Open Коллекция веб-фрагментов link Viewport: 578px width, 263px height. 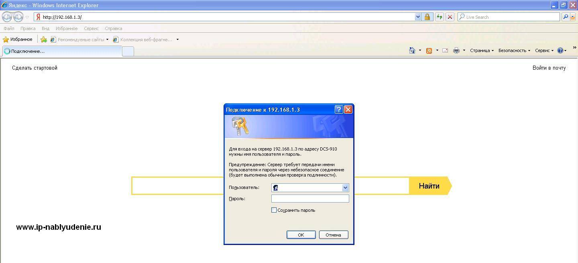(143, 39)
